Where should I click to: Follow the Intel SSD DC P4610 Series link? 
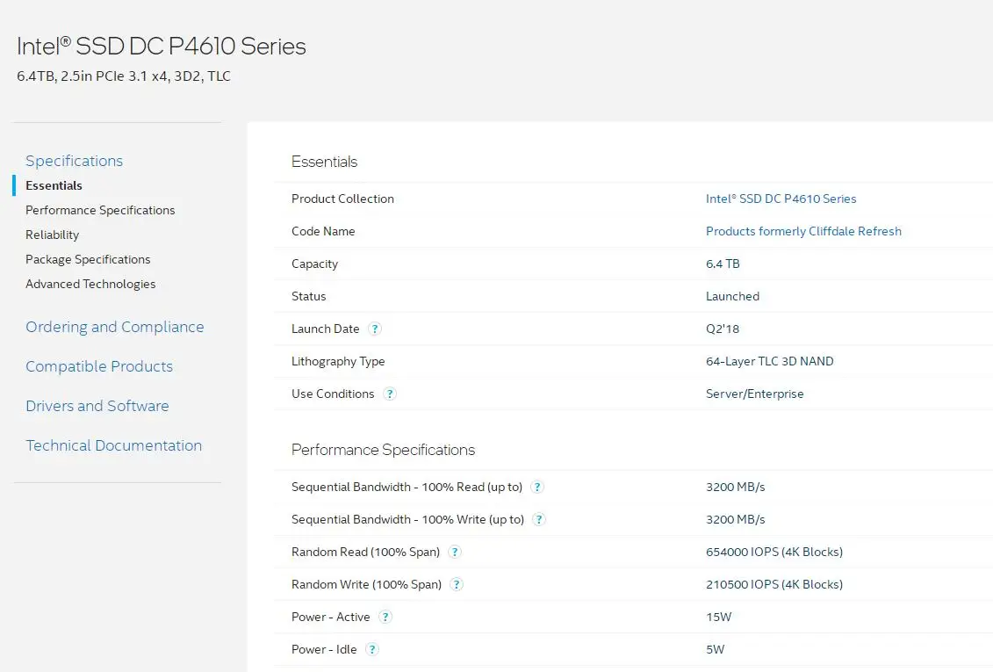point(781,199)
